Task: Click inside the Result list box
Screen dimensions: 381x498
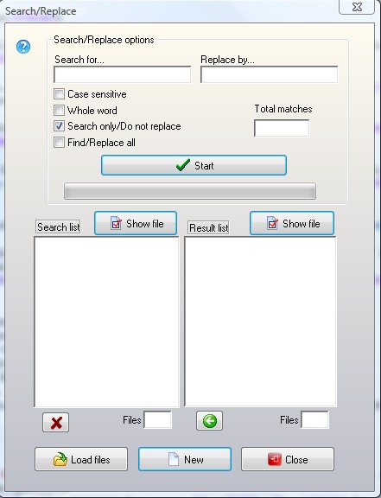Action: 260,322
